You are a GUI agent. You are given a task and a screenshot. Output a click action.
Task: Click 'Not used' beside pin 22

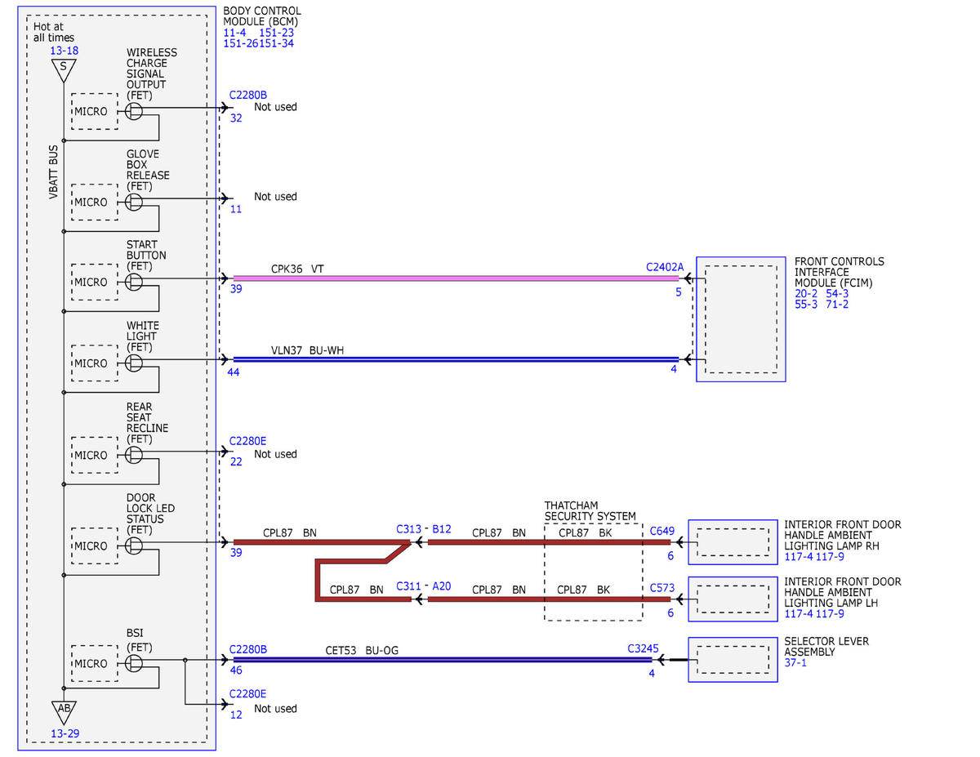click(275, 453)
